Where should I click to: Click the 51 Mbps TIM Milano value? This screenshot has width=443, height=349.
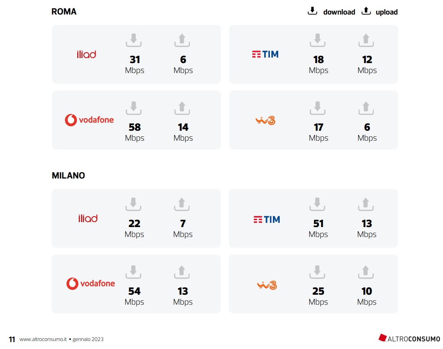pyautogui.click(x=318, y=224)
